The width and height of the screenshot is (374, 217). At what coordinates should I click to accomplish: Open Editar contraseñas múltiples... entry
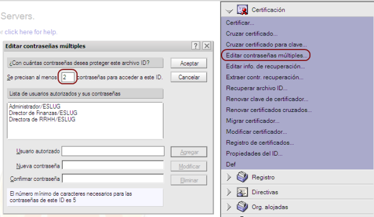266,56
